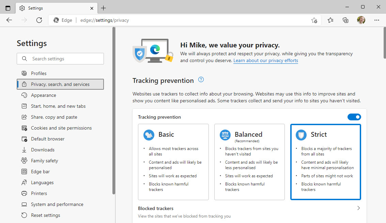The height and width of the screenshot is (223, 386).
Task: Click Learn about our privacy efforts link
Action: (265, 61)
